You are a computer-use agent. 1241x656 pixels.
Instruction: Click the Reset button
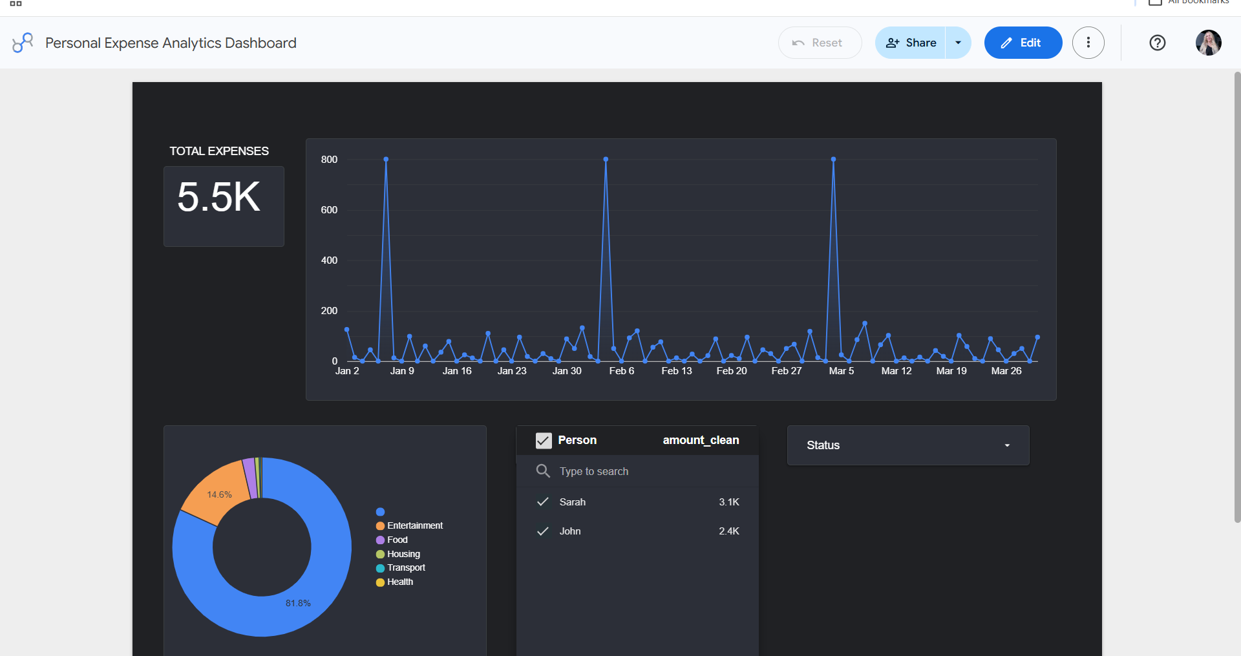point(820,43)
